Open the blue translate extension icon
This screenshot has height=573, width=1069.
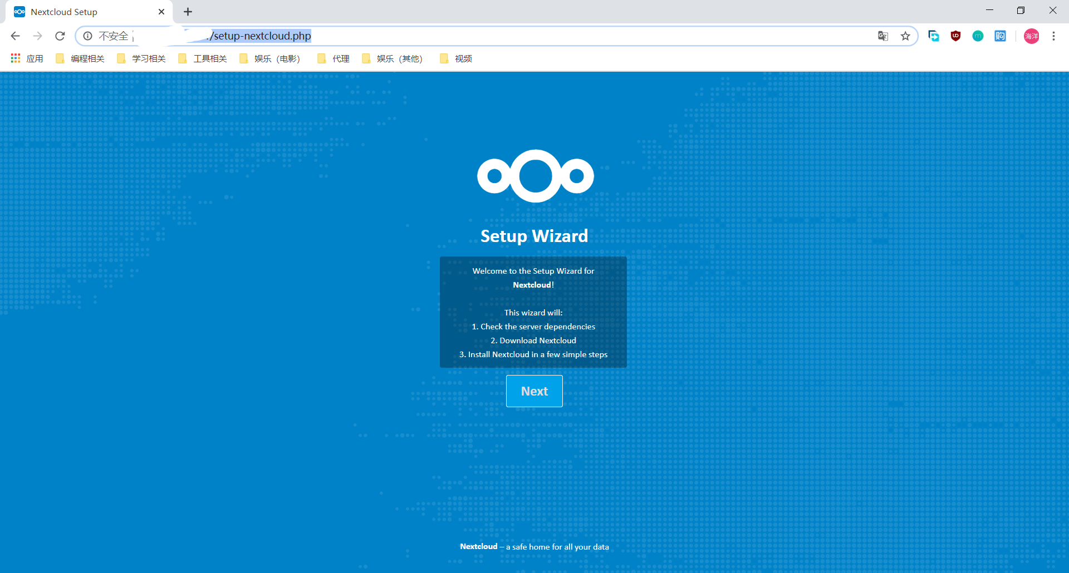[1000, 36]
